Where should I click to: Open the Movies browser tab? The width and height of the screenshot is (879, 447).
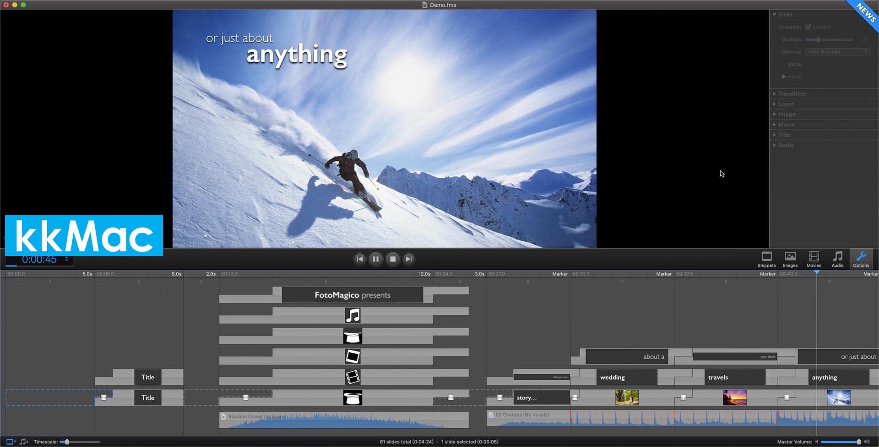coord(814,259)
